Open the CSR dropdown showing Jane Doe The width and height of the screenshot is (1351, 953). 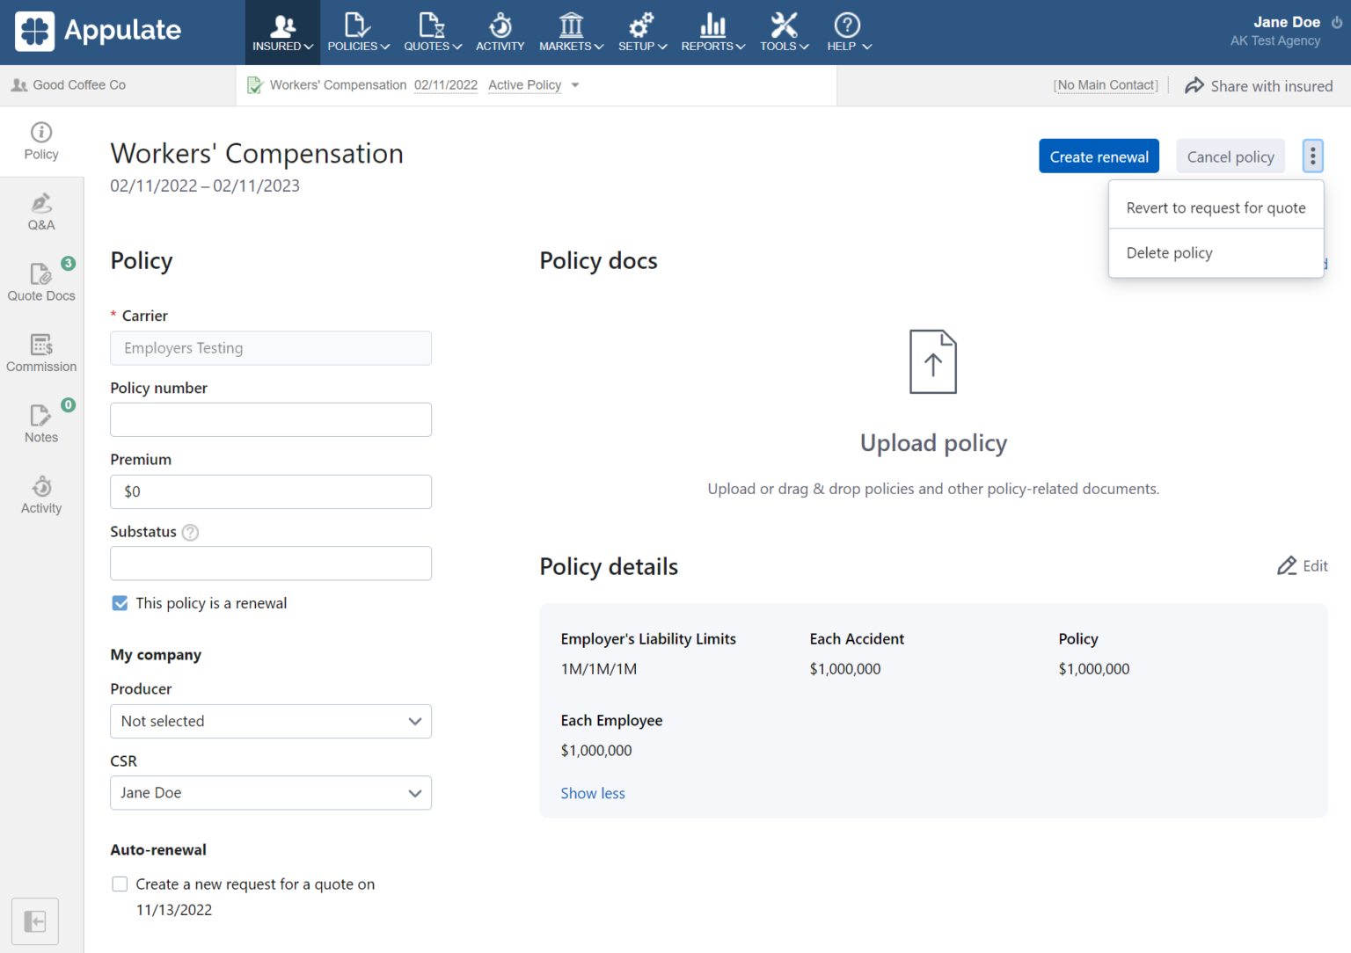pos(271,793)
